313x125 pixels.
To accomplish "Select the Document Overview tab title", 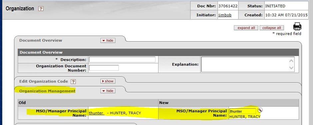I will [x=41, y=40].
